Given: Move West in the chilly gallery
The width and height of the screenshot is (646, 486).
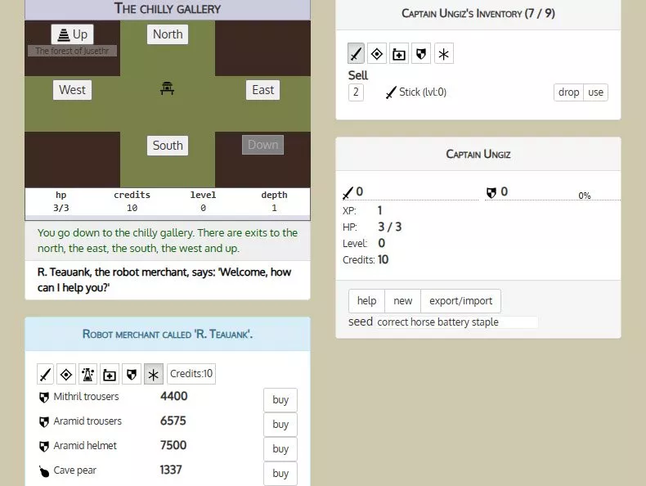Looking at the screenshot, I should point(72,90).
